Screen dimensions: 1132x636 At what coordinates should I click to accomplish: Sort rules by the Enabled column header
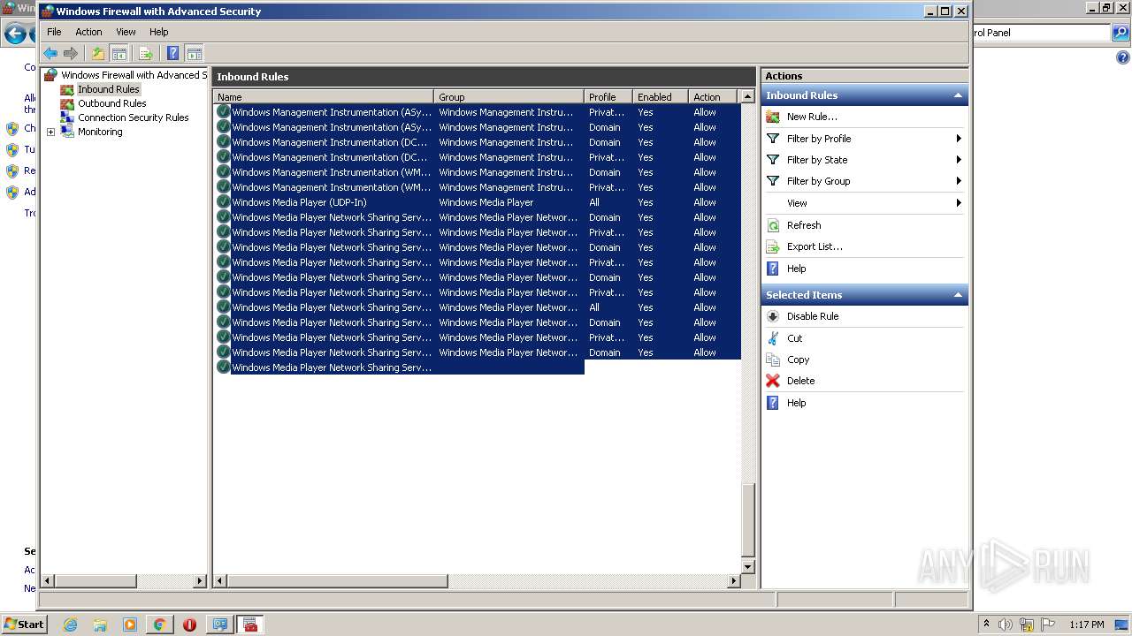[x=661, y=97]
